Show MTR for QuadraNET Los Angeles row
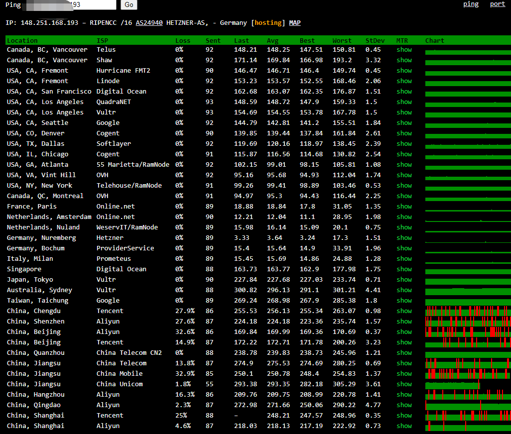The width and height of the screenshot is (511, 434). pyautogui.click(x=404, y=102)
